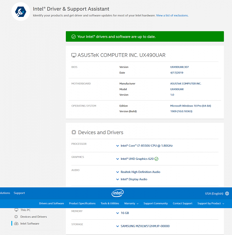Expand the Realtek High Definition Audio entry
Viewport: 232px width, 235px height.
[118, 172]
